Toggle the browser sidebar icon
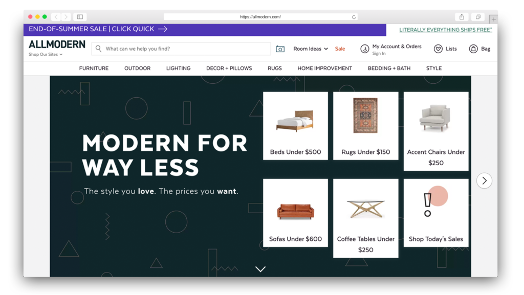The height and width of the screenshot is (295, 524). (80, 17)
